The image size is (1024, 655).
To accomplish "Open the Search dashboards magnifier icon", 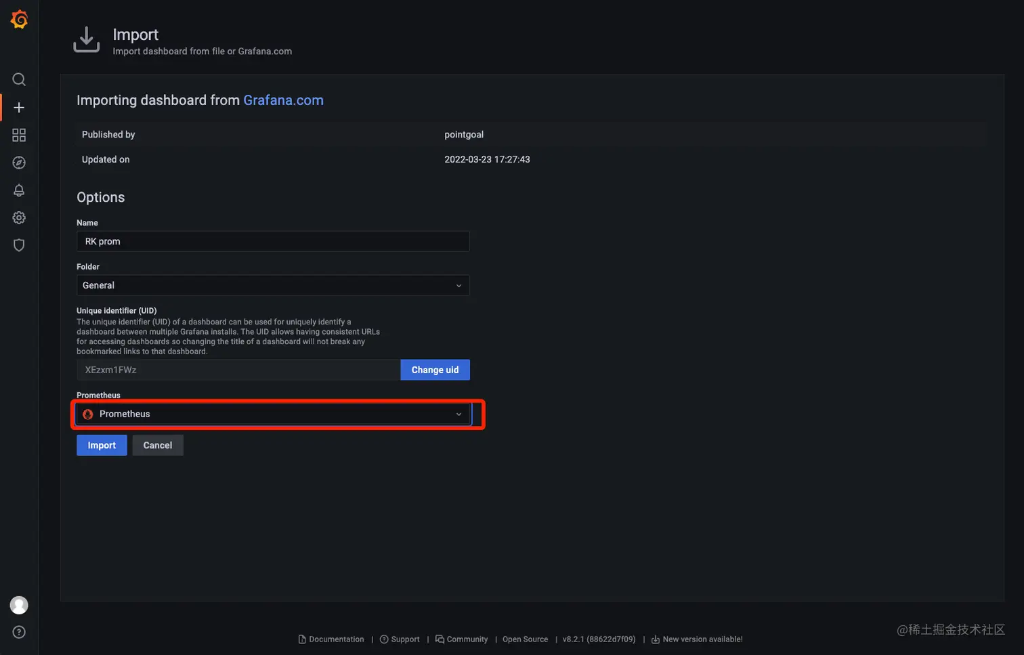I will [x=19, y=80].
